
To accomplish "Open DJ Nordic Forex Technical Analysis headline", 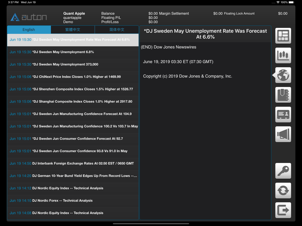I will [x=73, y=201].
